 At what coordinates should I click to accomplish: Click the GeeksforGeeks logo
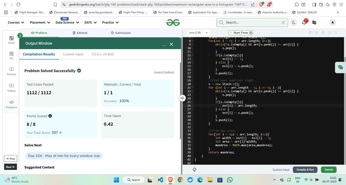[173, 22]
